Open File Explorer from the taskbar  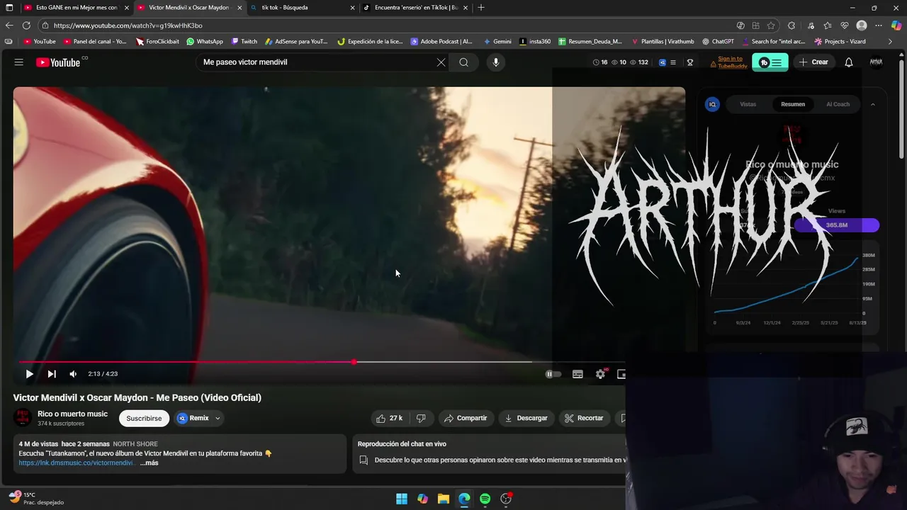(x=444, y=499)
